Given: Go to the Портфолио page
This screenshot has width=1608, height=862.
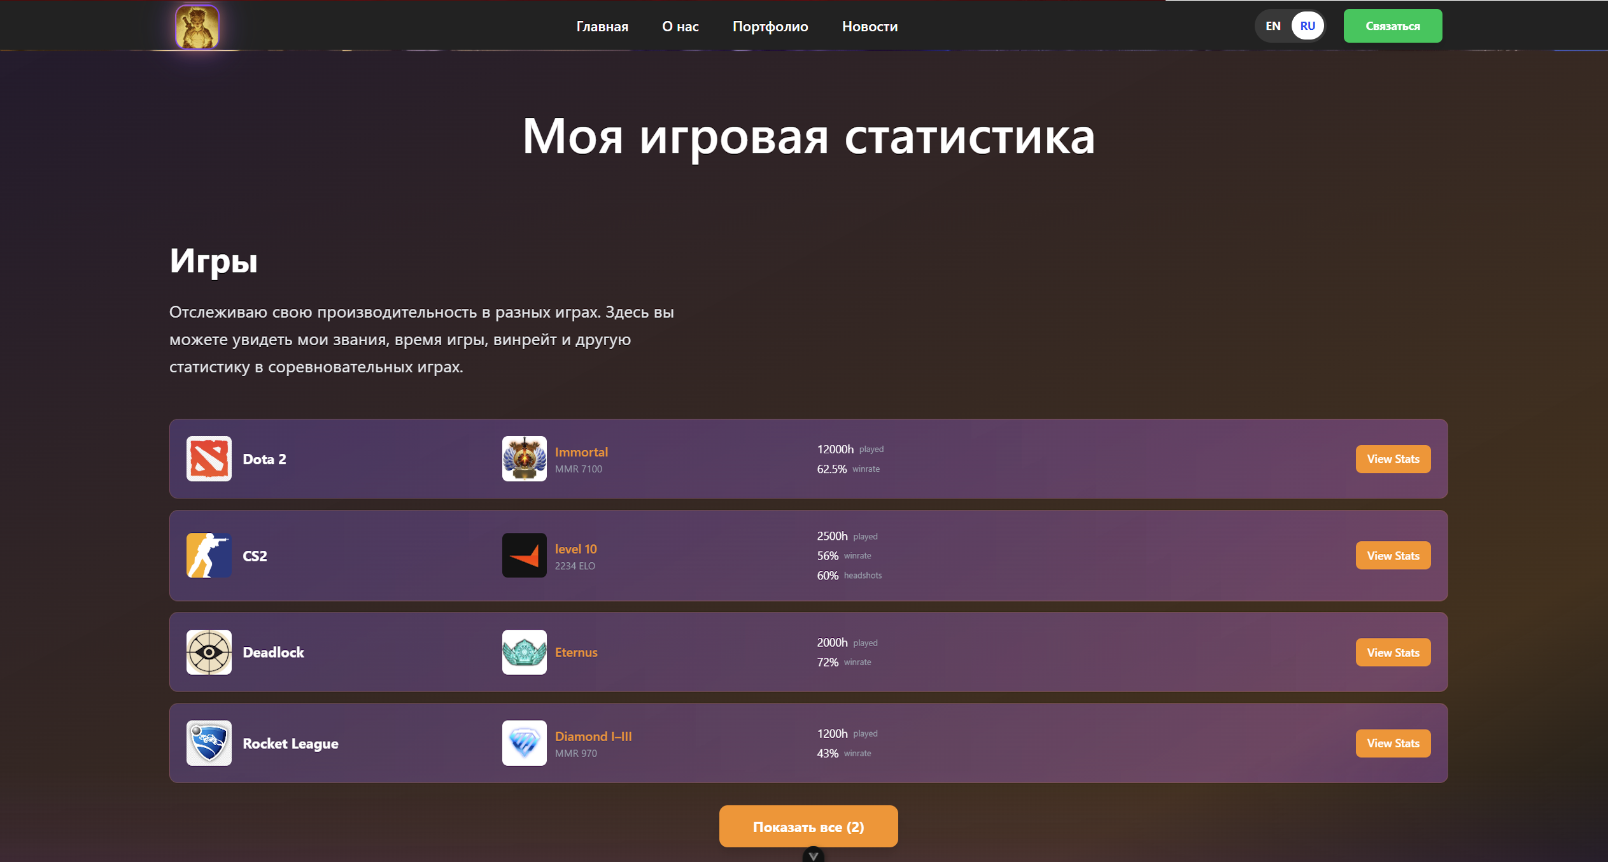Looking at the screenshot, I should [770, 26].
